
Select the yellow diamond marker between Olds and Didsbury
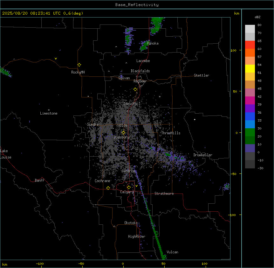[x=123, y=133]
